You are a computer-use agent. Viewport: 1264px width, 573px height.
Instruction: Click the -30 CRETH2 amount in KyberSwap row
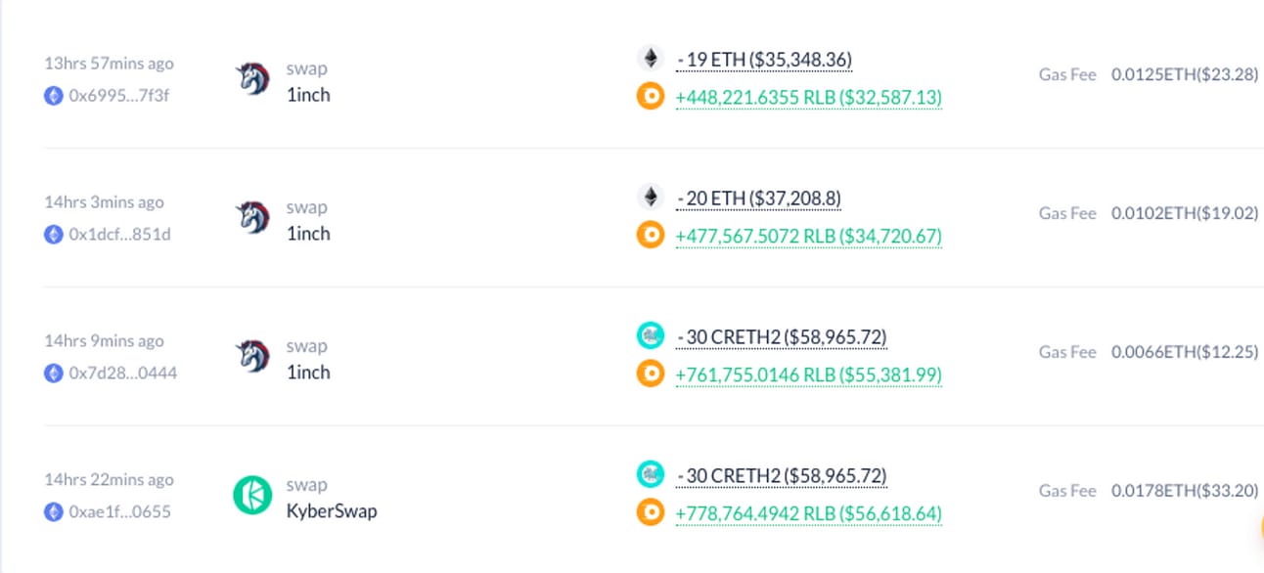click(x=782, y=476)
